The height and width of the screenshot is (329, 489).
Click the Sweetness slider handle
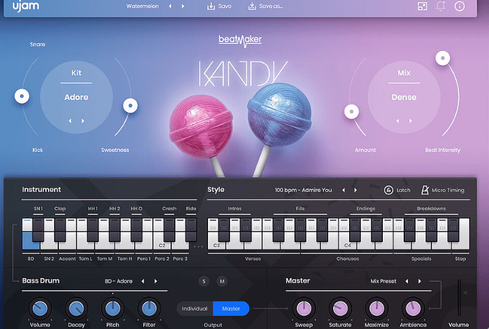tap(130, 106)
